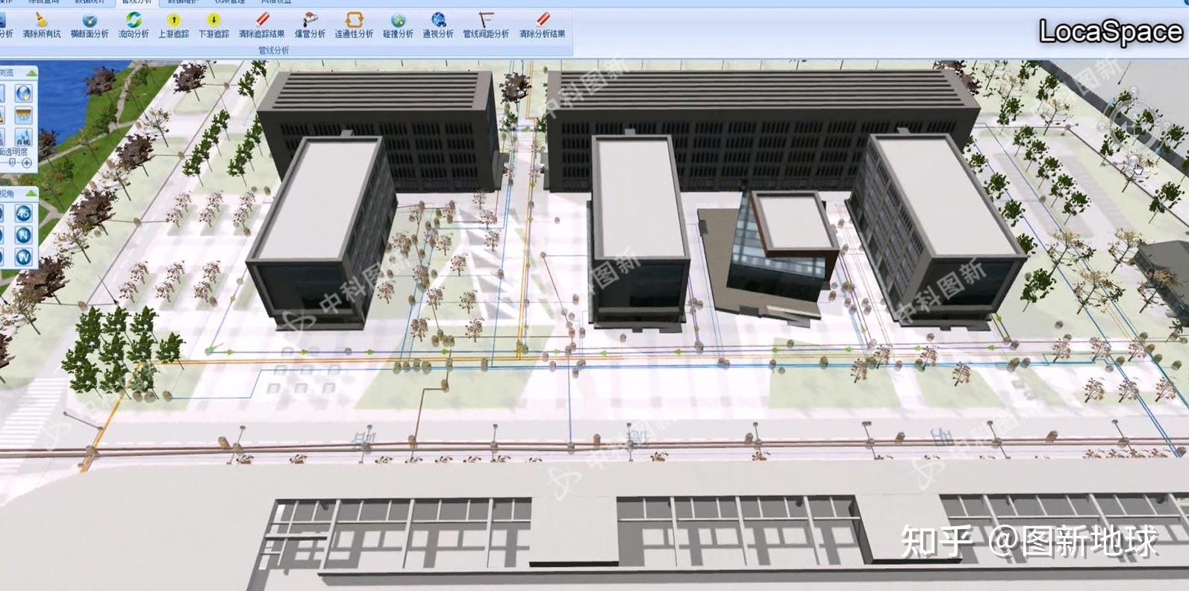Click the blue 3D buildings icon in 浏览 panel

pyautogui.click(x=24, y=137)
